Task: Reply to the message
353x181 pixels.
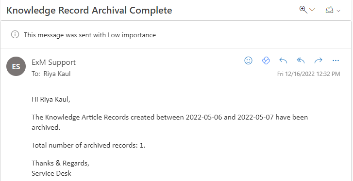Action: 283,60
